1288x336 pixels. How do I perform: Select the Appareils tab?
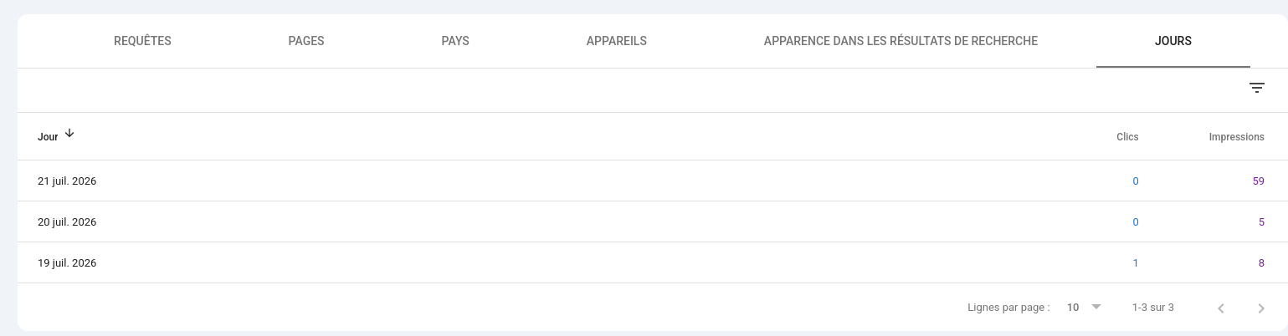tap(617, 41)
